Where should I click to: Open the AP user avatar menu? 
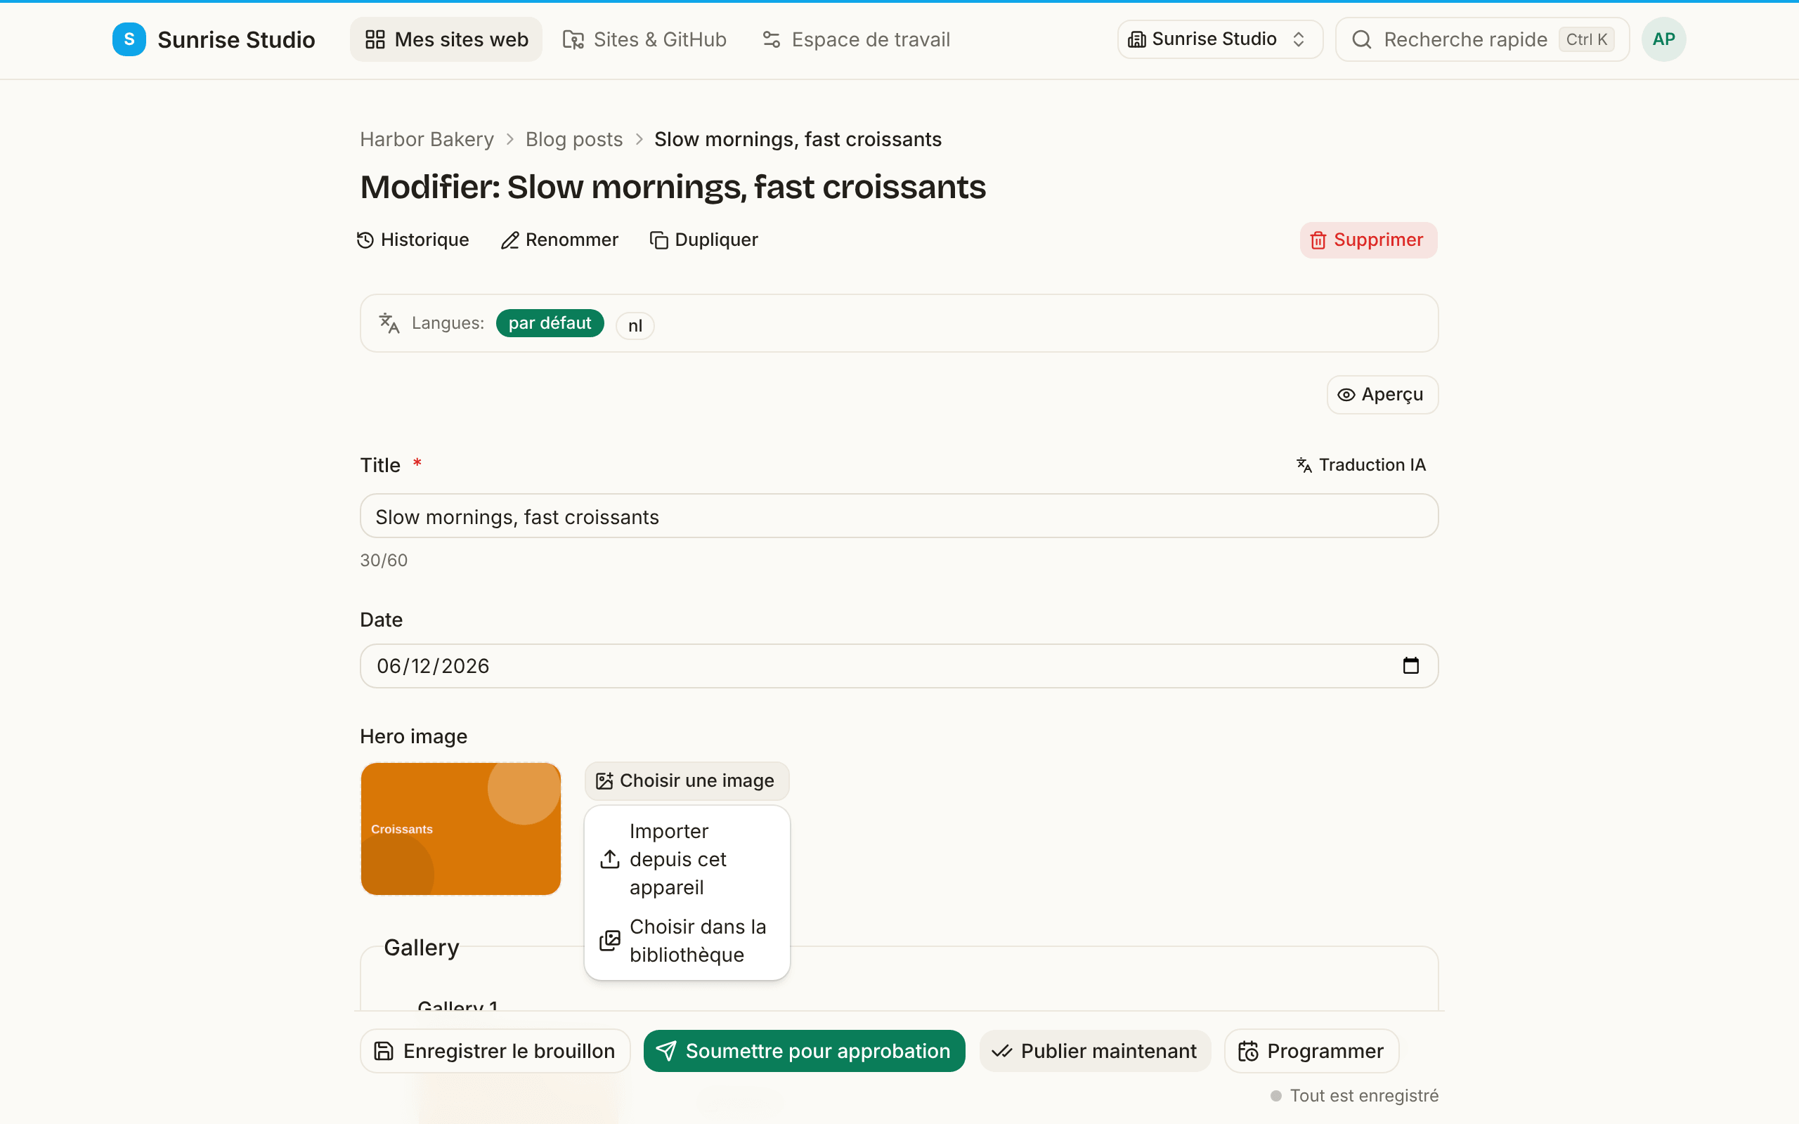click(1663, 39)
